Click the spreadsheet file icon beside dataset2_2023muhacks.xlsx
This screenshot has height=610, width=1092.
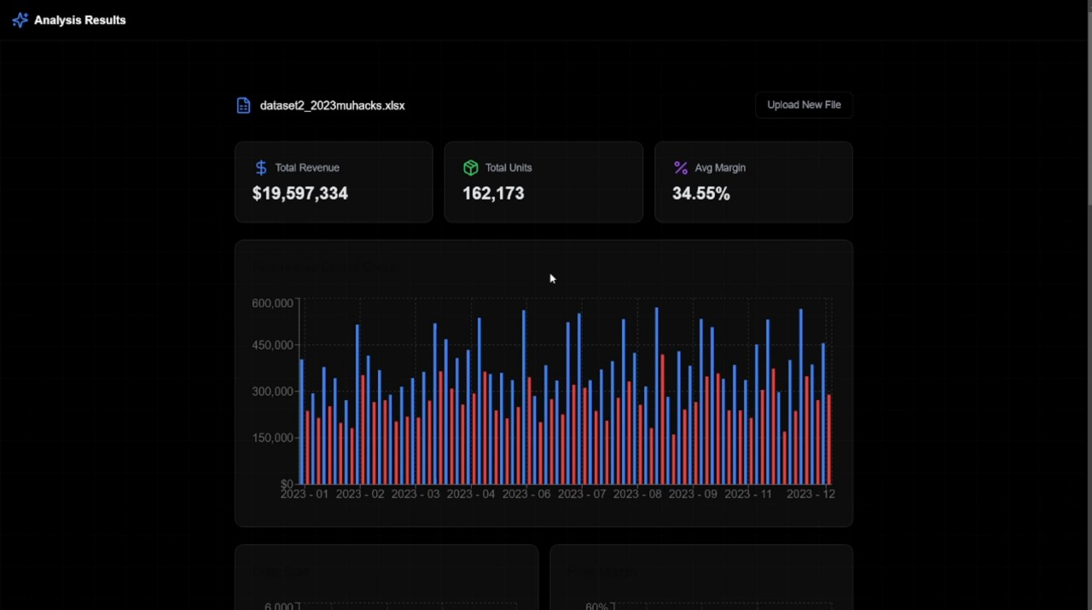click(243, 106)
